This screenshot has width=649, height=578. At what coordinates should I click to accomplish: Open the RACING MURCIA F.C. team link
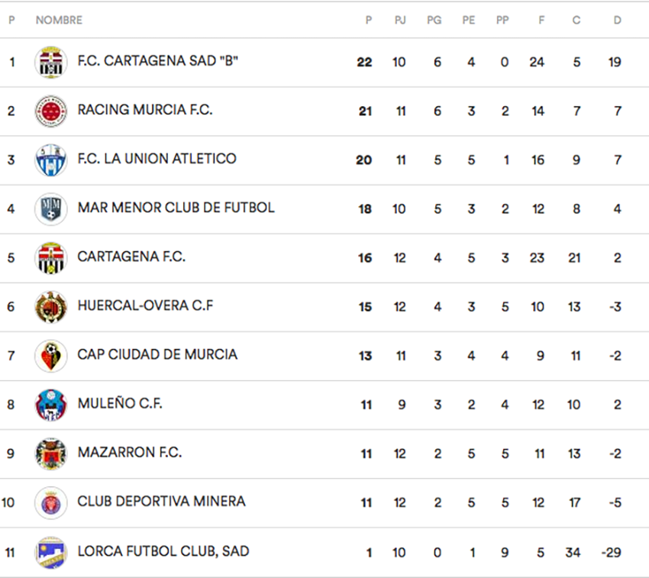click(145, 110)
